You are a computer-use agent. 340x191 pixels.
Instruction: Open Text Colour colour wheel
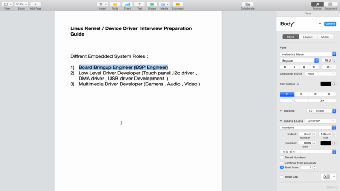point(334,84)
